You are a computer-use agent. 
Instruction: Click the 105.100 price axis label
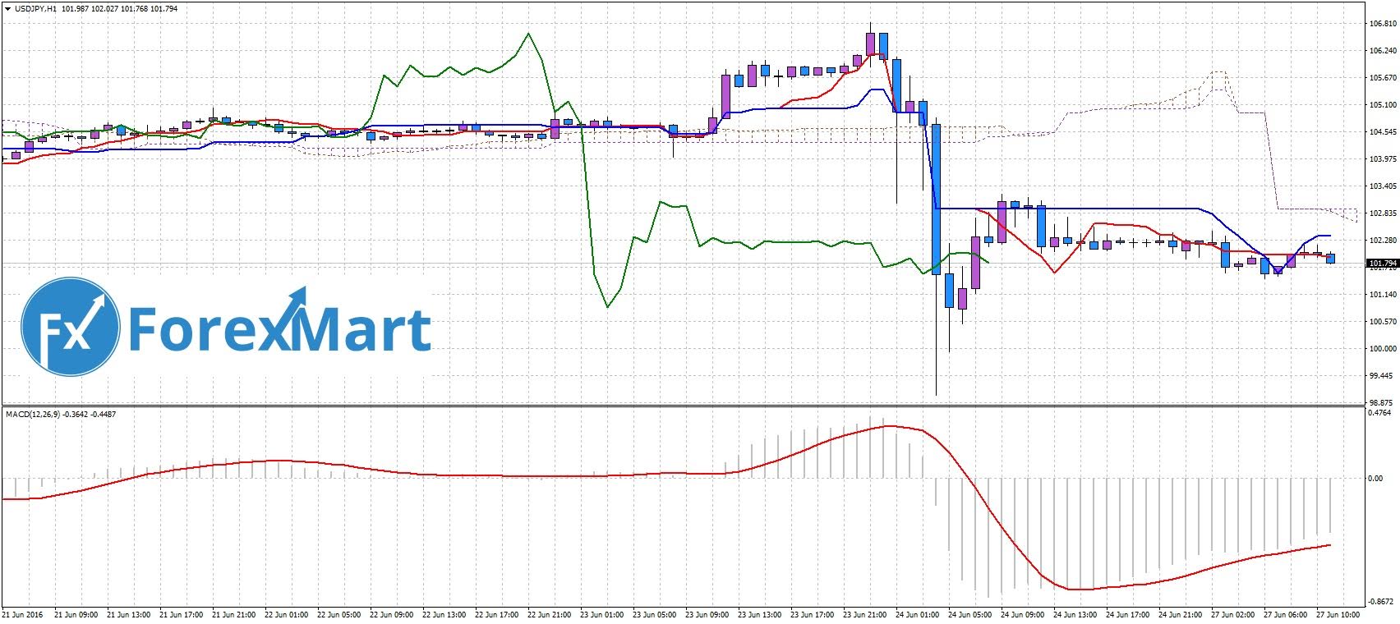click(x=1382, y=105)
